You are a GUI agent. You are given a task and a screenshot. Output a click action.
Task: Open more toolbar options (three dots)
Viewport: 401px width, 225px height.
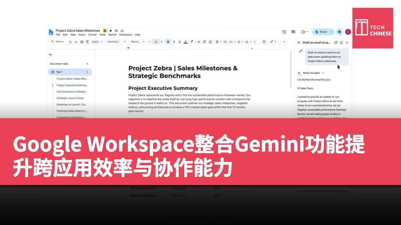coord(254,42)
